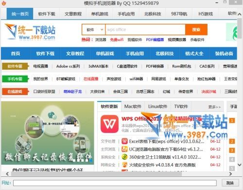243x190 pixels.
Task: Click the orange rank badge number 3
Action: click(232, 151)
